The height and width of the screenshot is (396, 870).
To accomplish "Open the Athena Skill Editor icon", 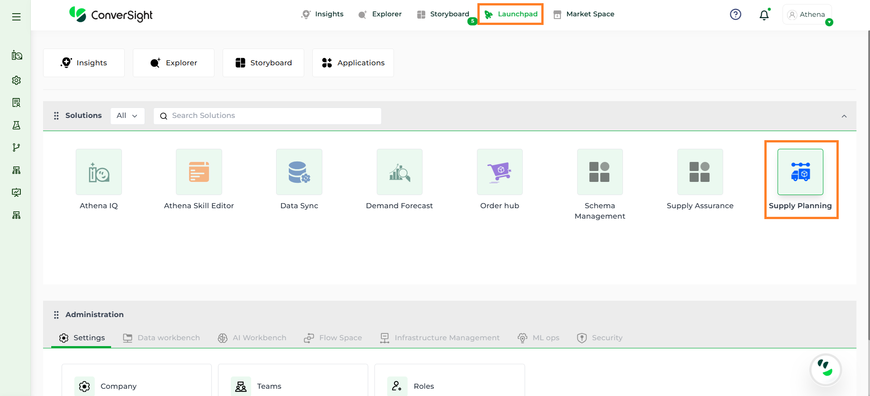I will tap(199, 172).
